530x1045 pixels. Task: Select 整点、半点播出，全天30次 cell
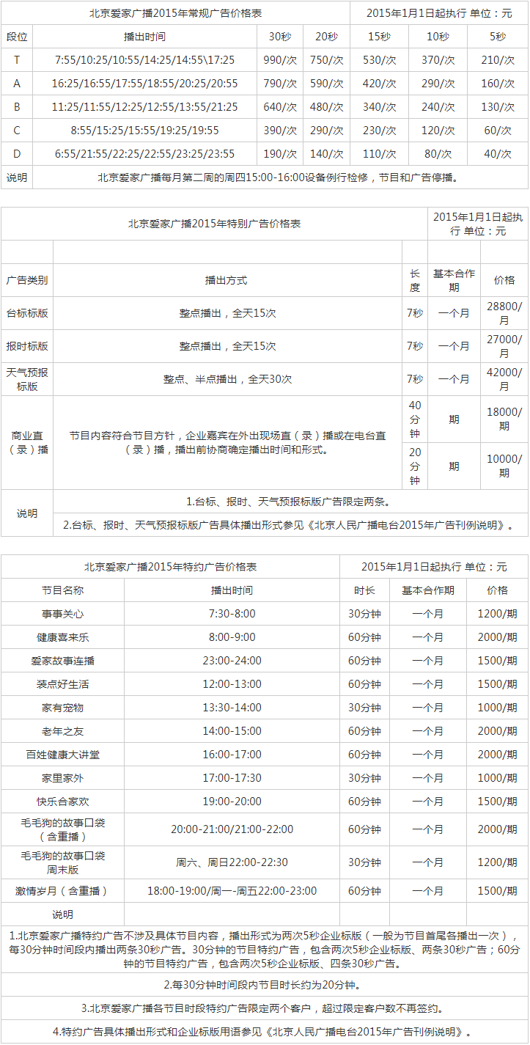(228, 379)
